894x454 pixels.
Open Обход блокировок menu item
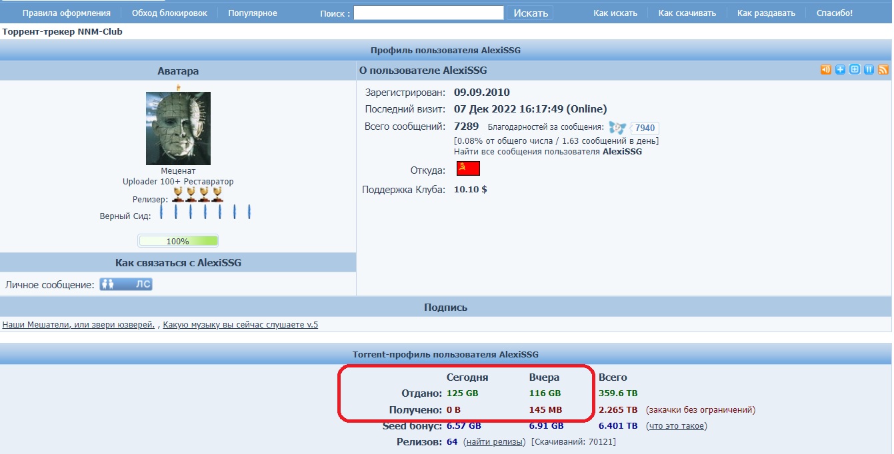[169, 13]
